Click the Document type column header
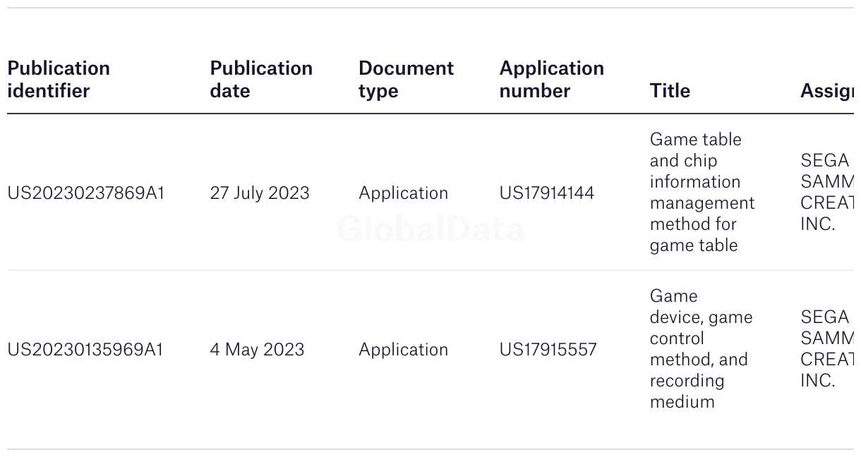Image resolution: width=861 pixels, height=457 pixels. pos(406,79)
